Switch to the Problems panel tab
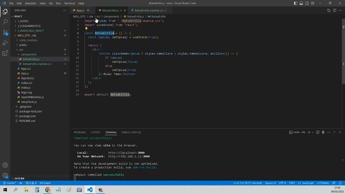345x194 pixels. coord(80,132)
